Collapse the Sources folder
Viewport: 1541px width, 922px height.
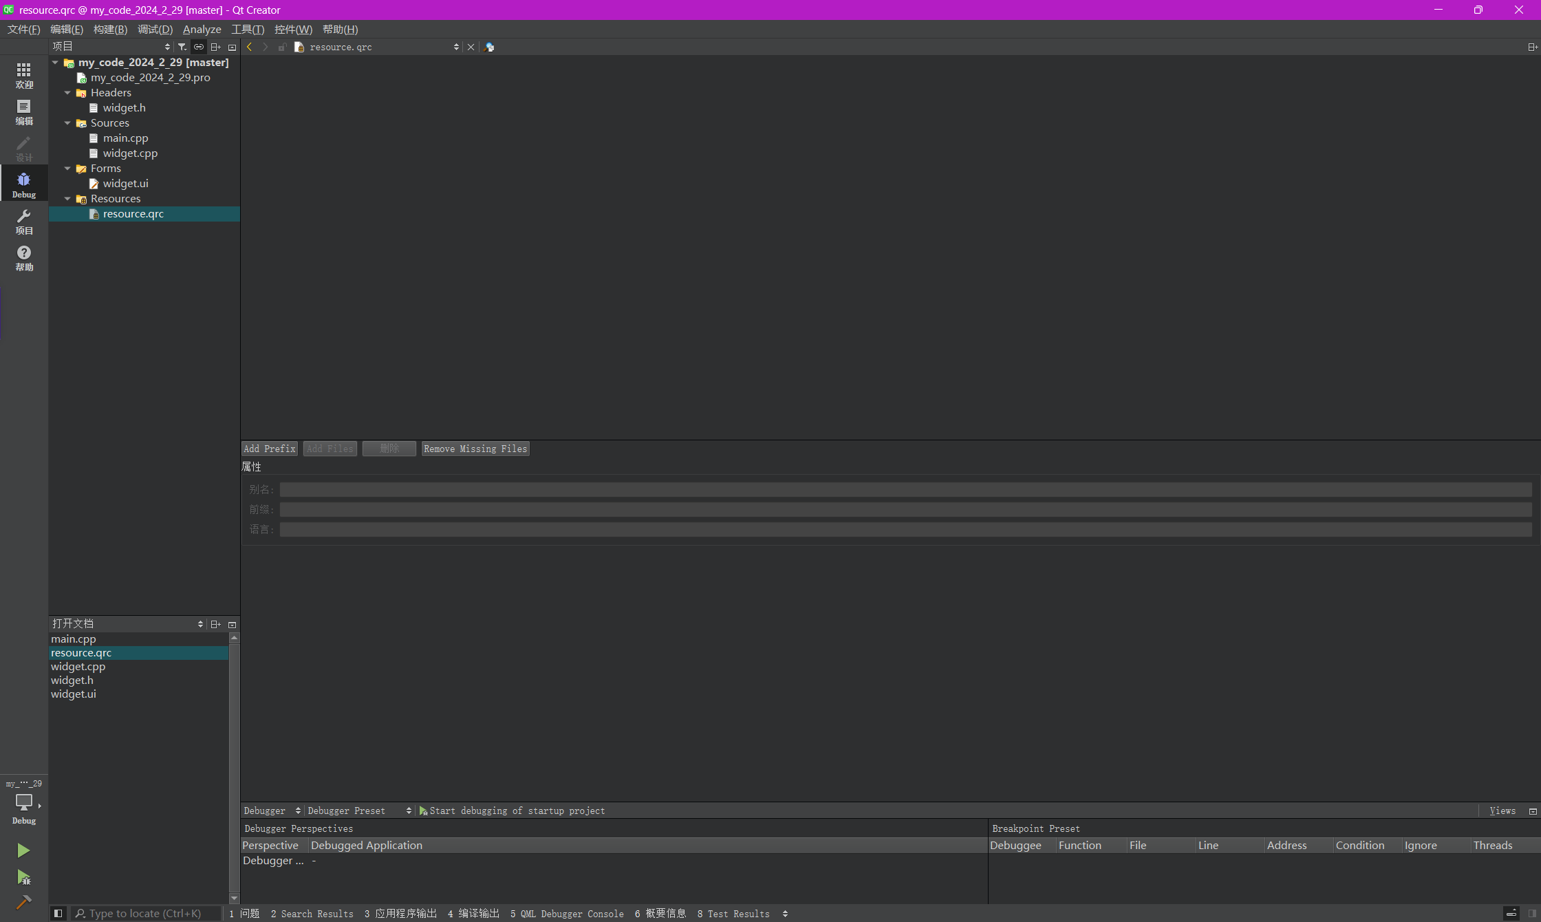67,123
